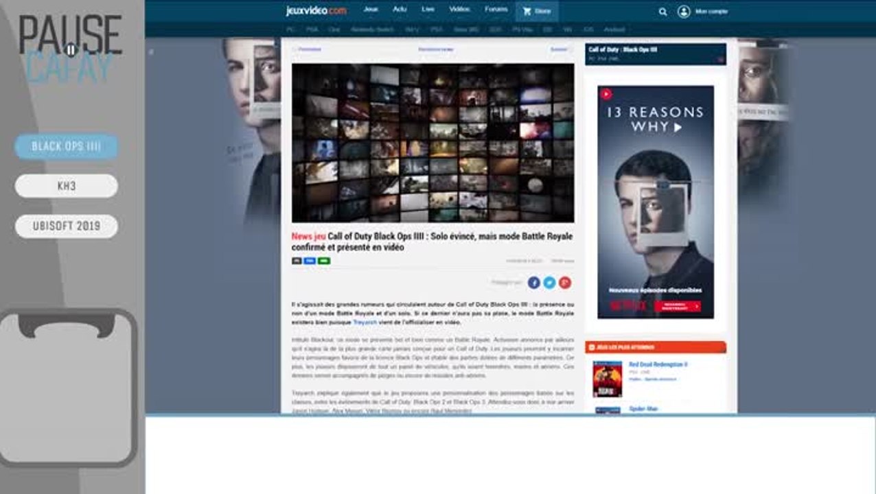The height and width of the screenshot is (494, 876).
Task: Open the Red Dead Redemption II link
Action: (x=658, y=364)
